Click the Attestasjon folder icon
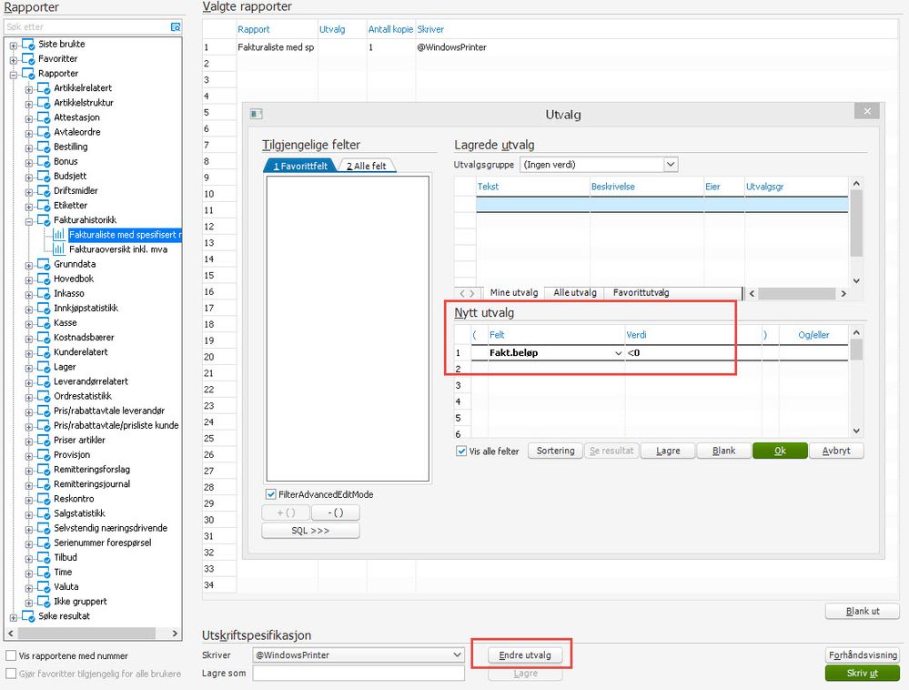Viewport: 909px width, 690px height. 44,117
